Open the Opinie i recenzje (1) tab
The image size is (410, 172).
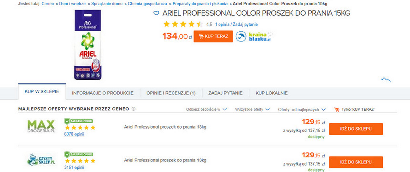[x=171, y=93]
